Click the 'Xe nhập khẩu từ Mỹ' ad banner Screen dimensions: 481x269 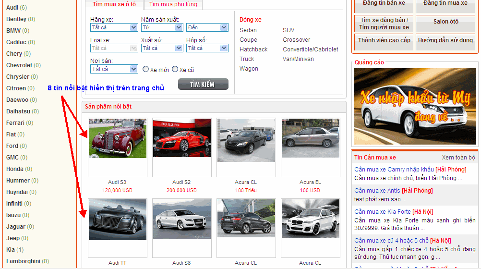click(x=415, y=106)
